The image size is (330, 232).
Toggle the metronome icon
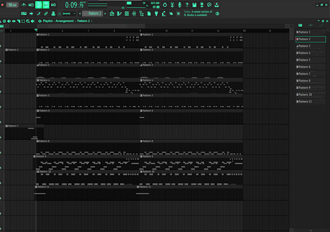tap(24, 5)
